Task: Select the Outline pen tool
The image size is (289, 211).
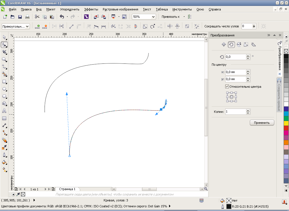Action: click(x=4, y=155)
